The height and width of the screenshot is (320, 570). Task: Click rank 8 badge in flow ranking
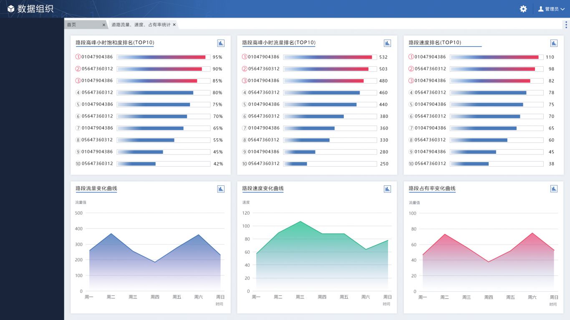pyautogui.click(x=245, y=140)
